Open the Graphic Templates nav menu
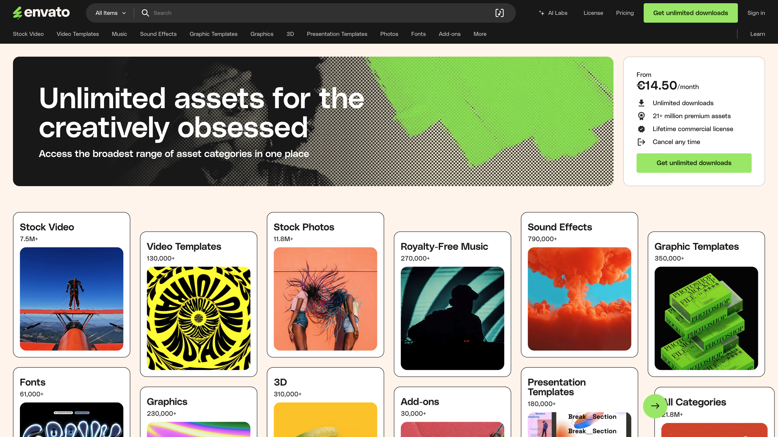 click(x=213, y=34)
